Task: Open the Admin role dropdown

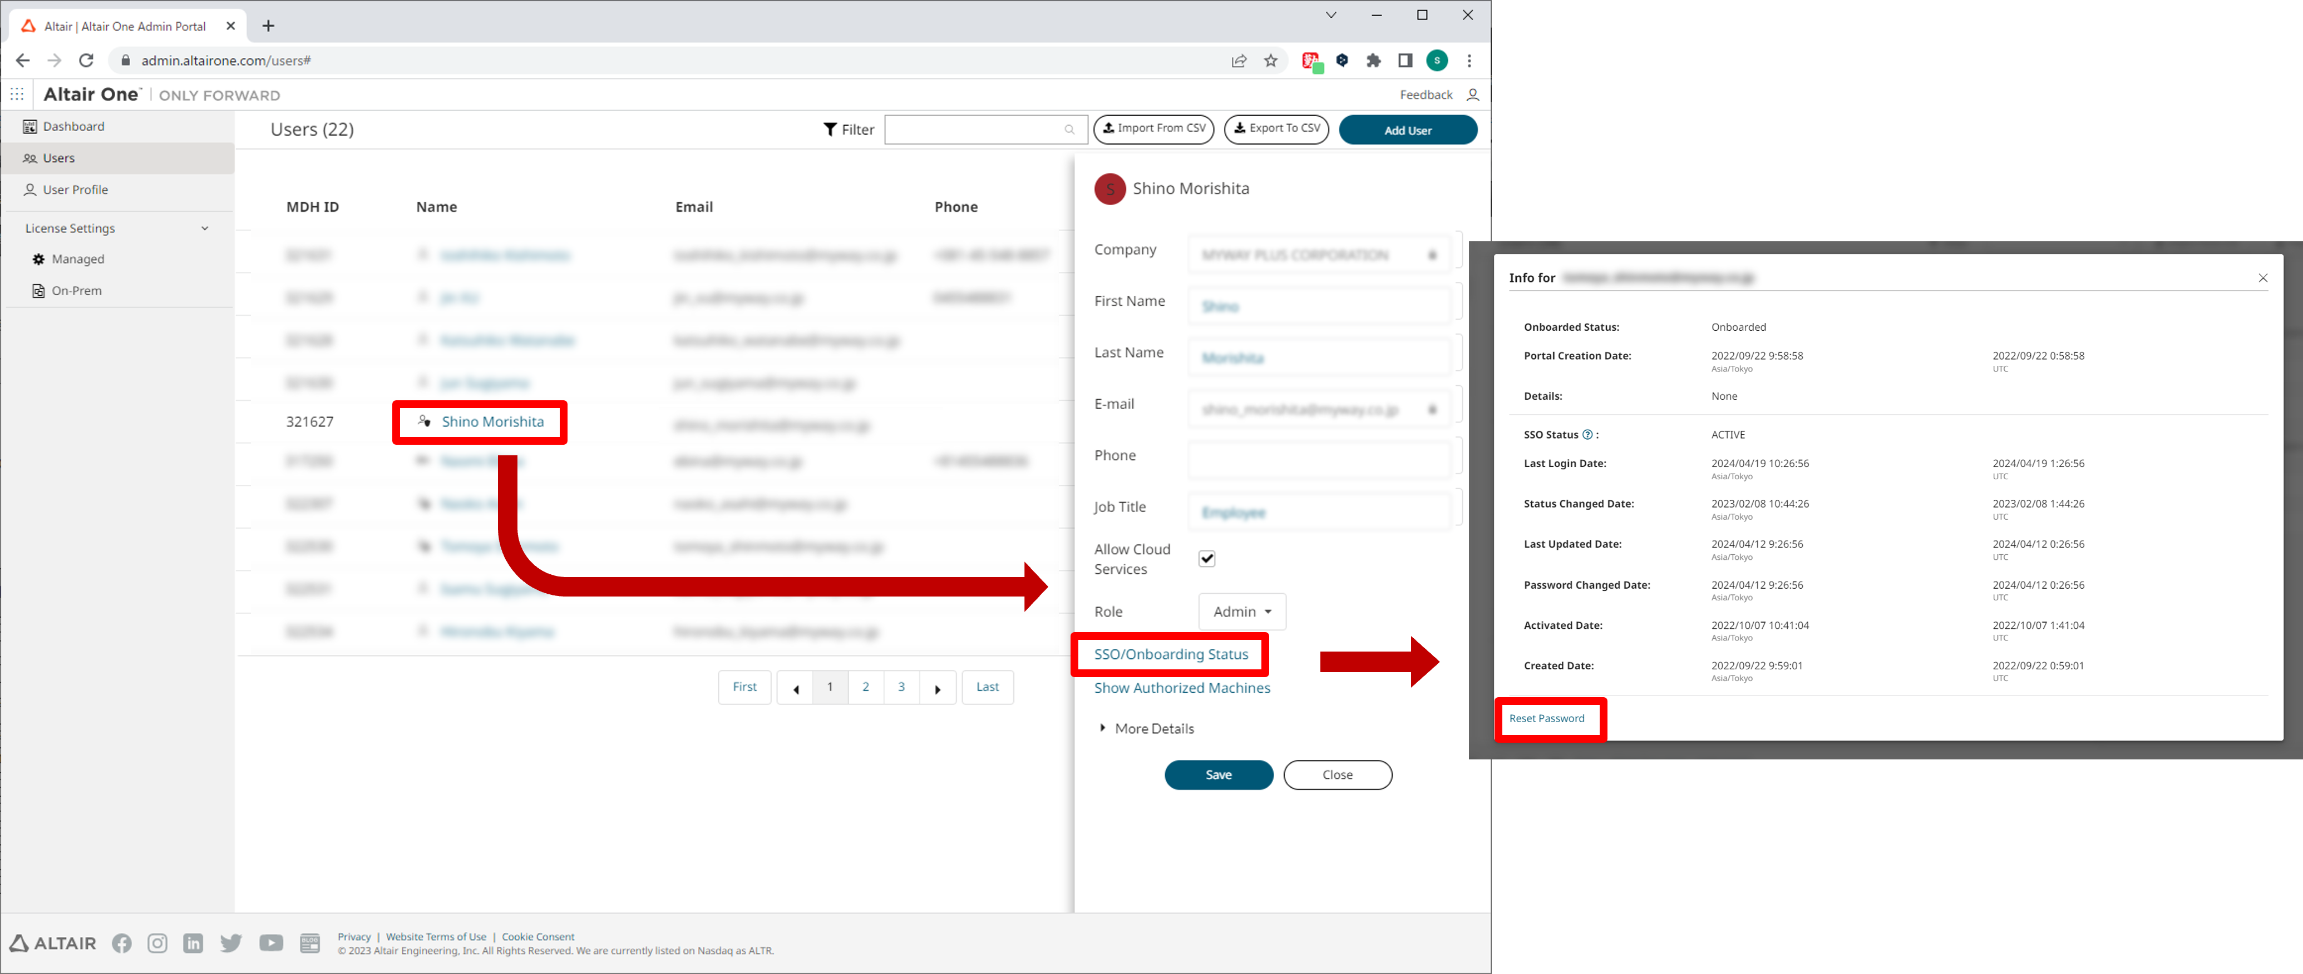Action: 1242,612
